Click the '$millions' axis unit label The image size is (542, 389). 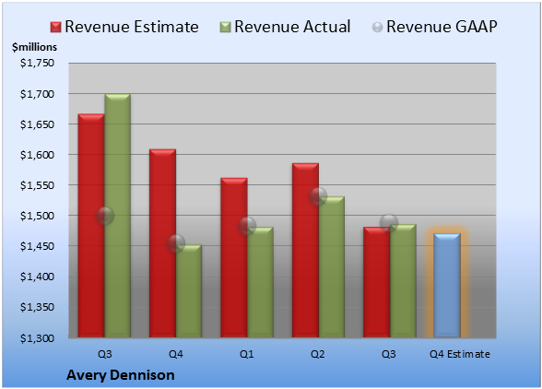34,47
